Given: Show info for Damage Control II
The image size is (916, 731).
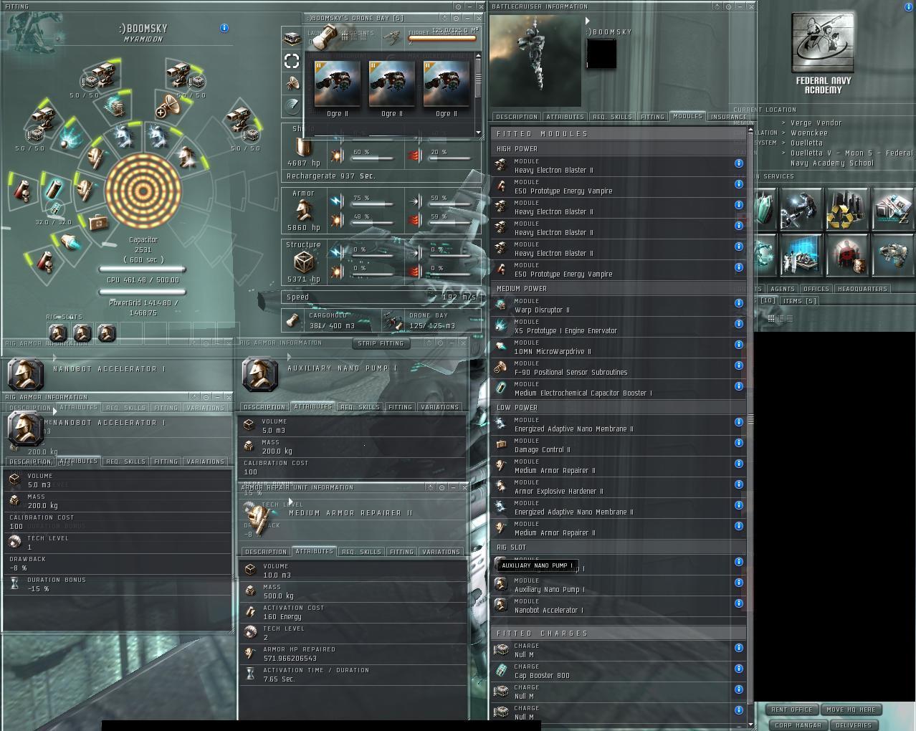Looking at the screenshot, I should tap(738, 443).
